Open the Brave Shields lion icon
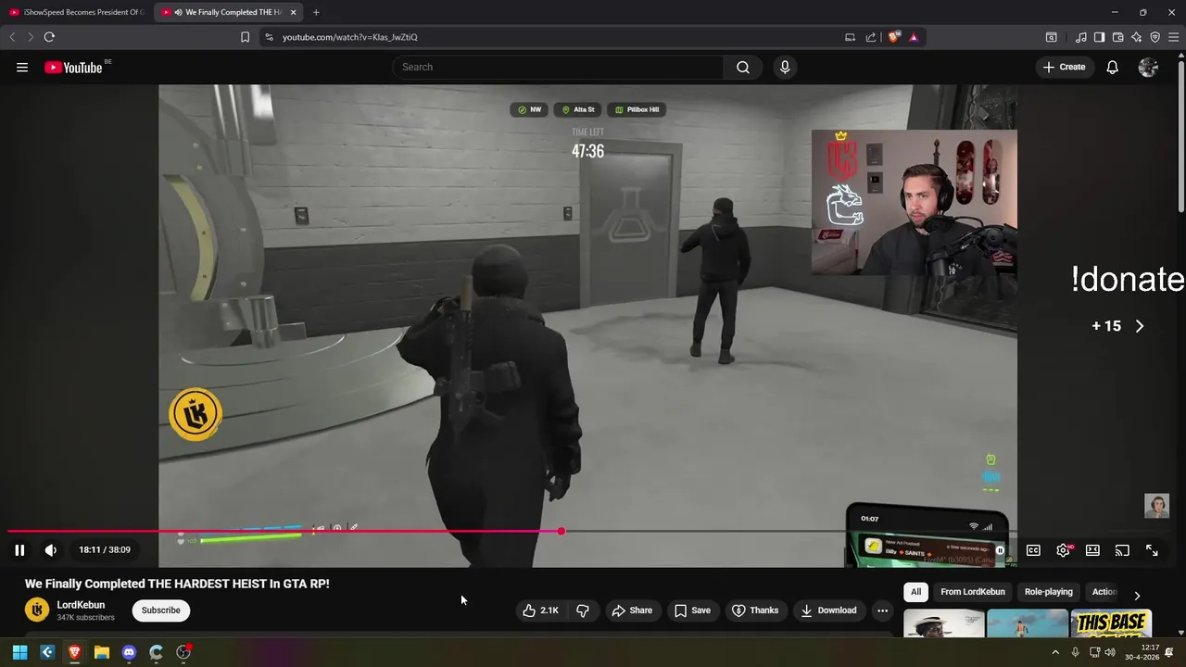The width and height of the screenshot is (1186, 667). pyautogui.click(x=894, y=37)
